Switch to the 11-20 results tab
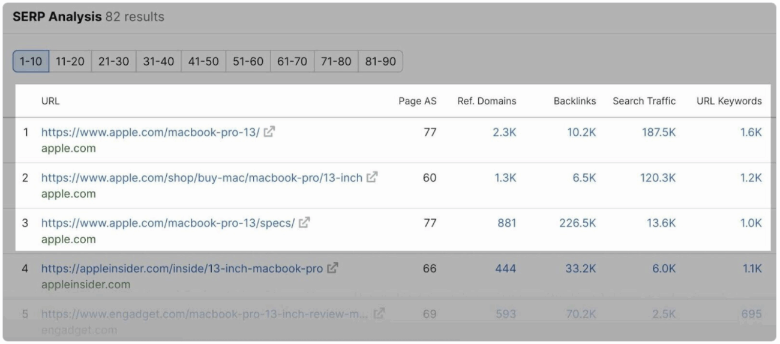 pyautogui.click(x=70, y=62)
